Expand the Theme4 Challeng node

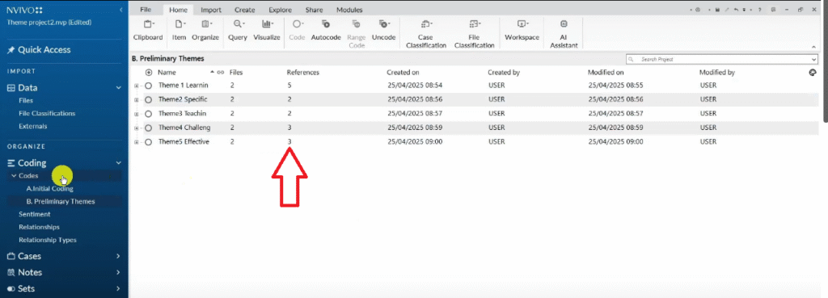click(136, 128)
